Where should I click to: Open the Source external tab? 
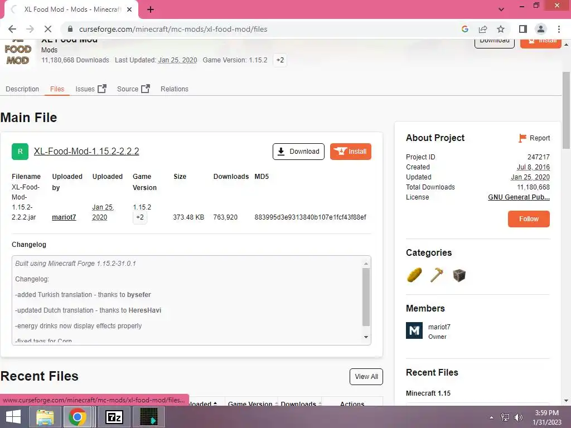[133, 89]
